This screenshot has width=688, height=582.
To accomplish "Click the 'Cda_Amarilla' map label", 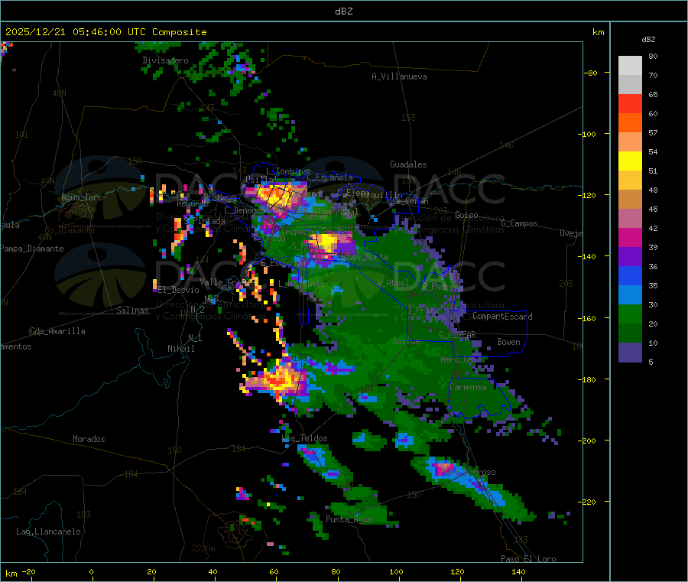I will pyautogui.click(x=57, y=331).
